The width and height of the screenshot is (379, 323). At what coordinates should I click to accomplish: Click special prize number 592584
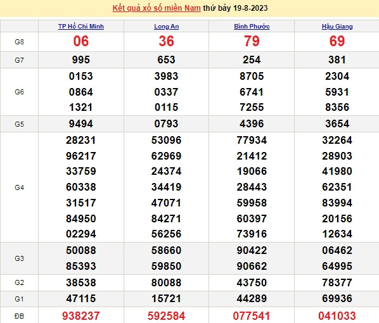166,316
